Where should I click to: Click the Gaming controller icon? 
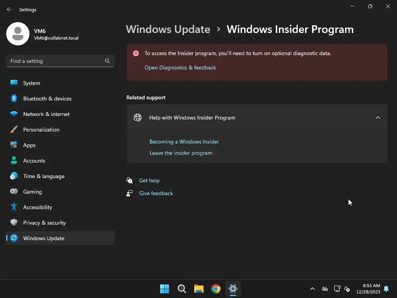pyautogui.click(x=14, y=191)
